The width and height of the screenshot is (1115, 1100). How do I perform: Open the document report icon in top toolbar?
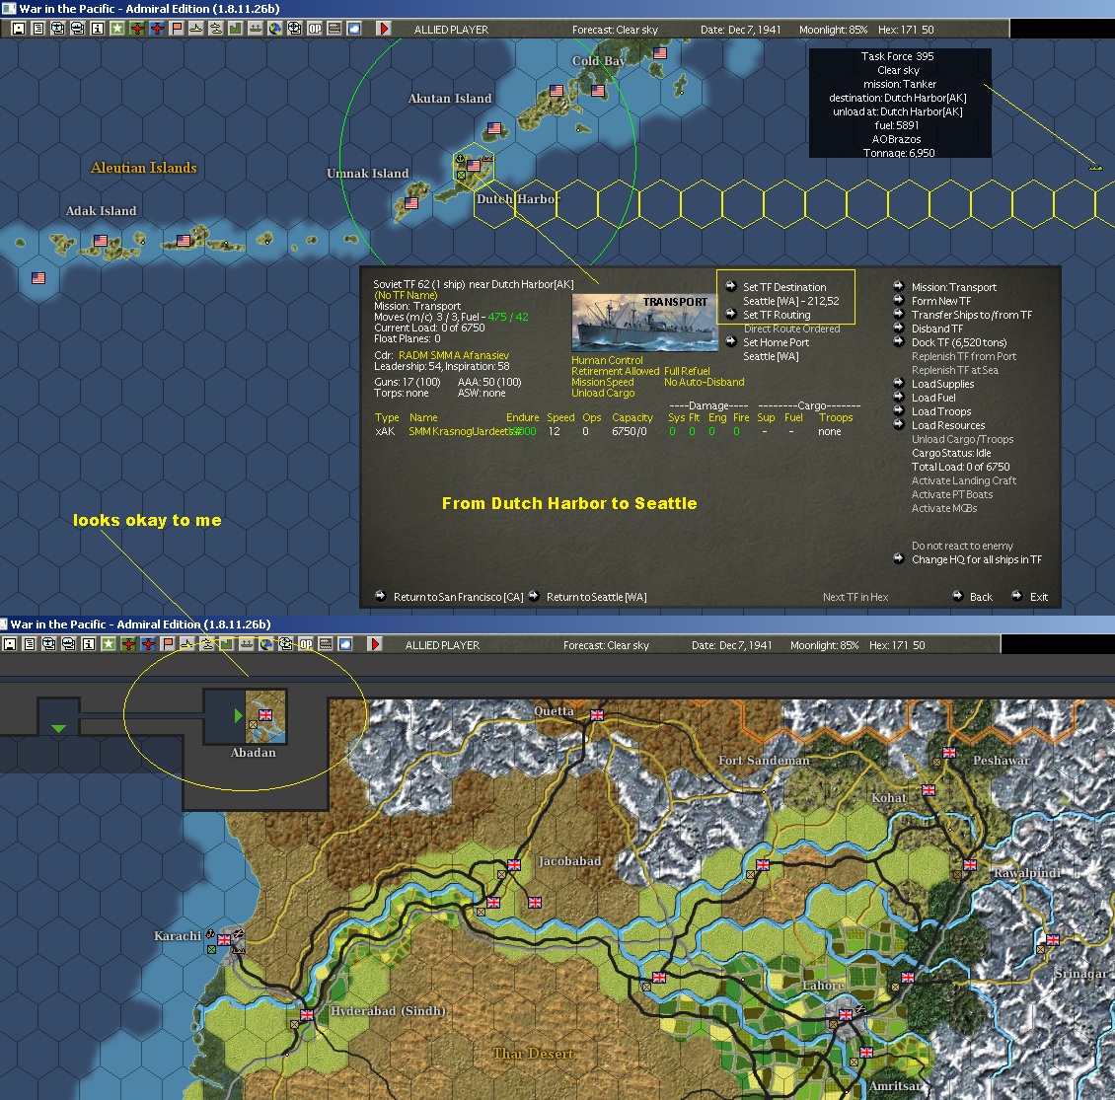coord(38,29)
